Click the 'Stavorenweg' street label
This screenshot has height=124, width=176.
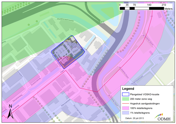[66, 103]
